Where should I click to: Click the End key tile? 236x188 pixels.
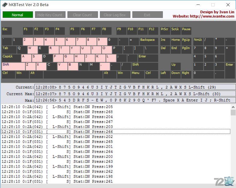pos(176,50)
